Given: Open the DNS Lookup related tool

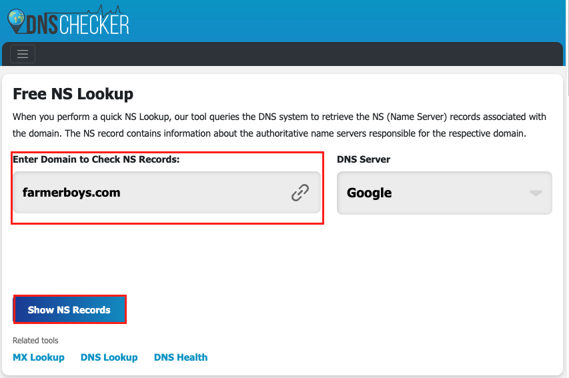Looking at the screenshot, I should point(109,357).
